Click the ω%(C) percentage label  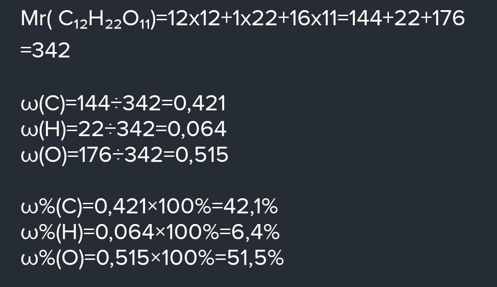point(52,207)
